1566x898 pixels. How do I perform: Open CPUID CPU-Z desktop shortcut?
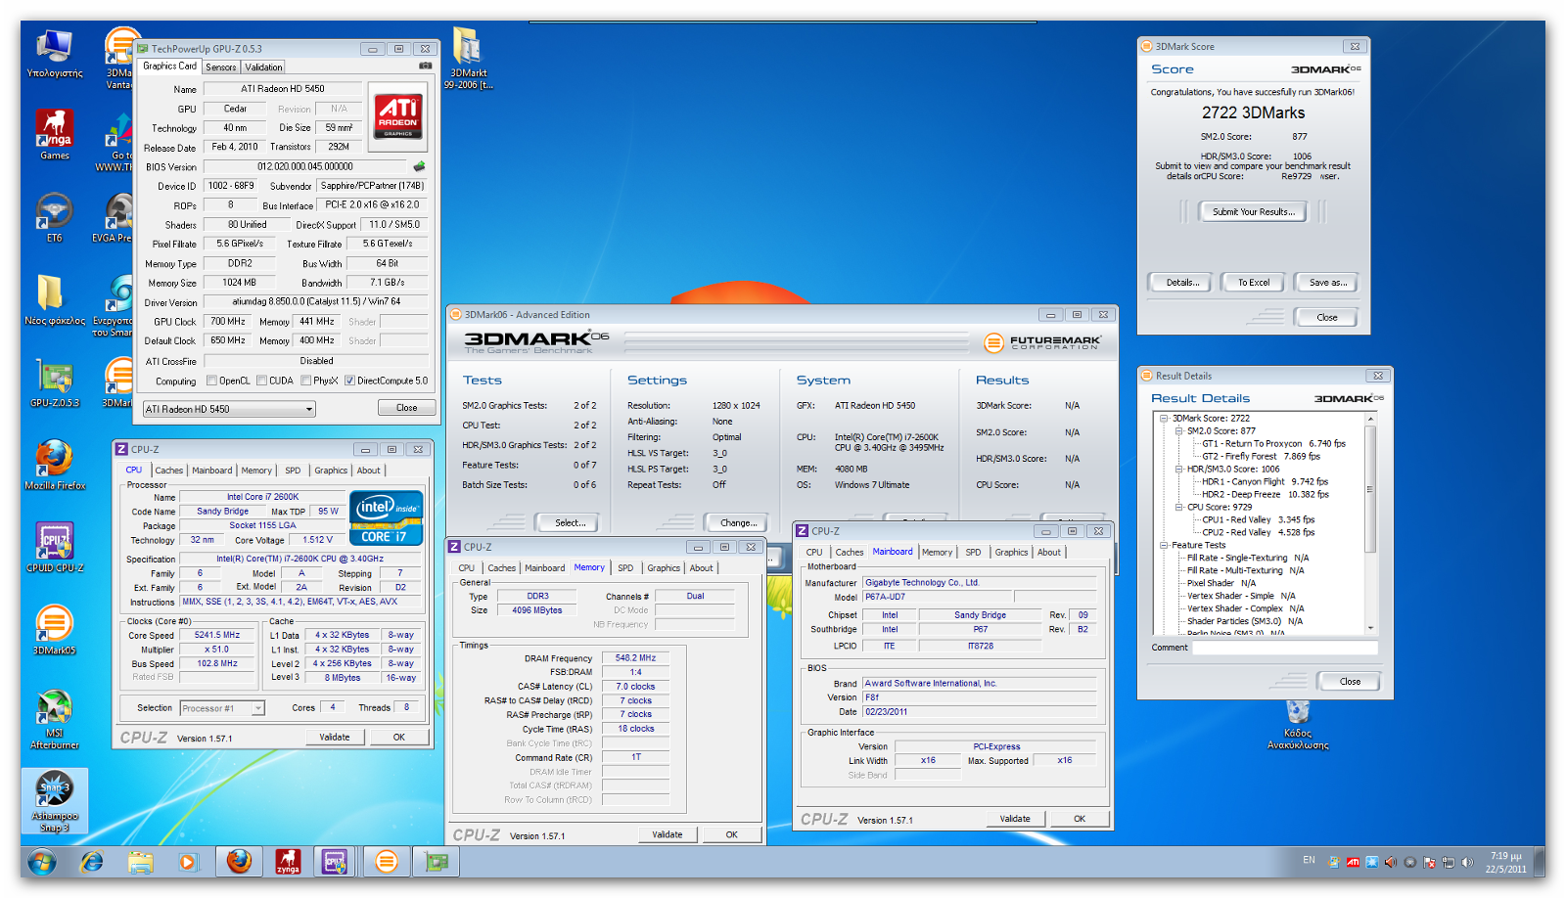point(55,547)
